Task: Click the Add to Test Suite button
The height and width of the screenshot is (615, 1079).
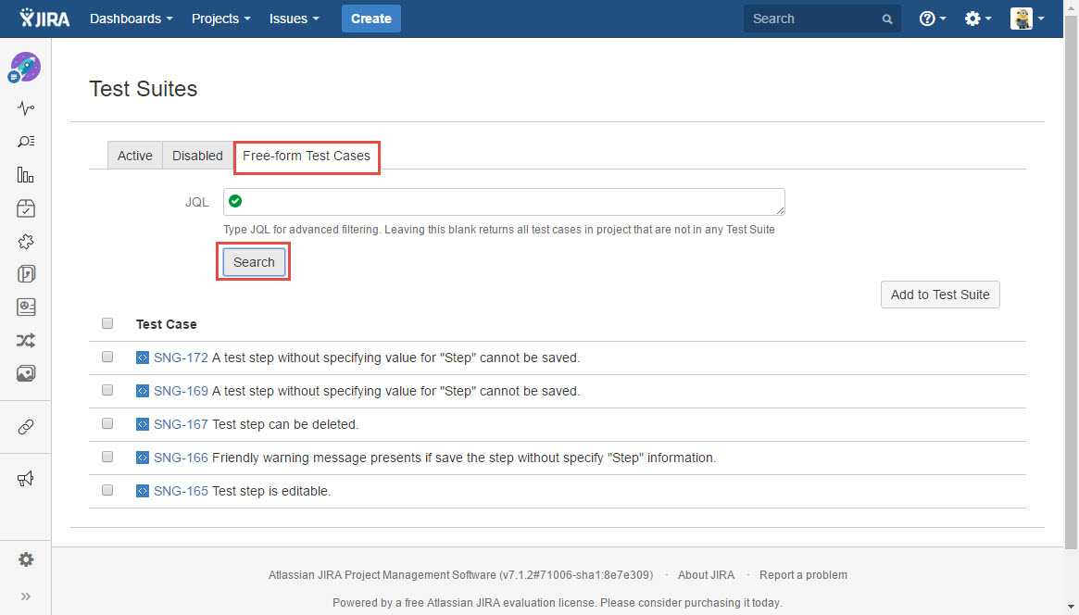Action: 940,295
